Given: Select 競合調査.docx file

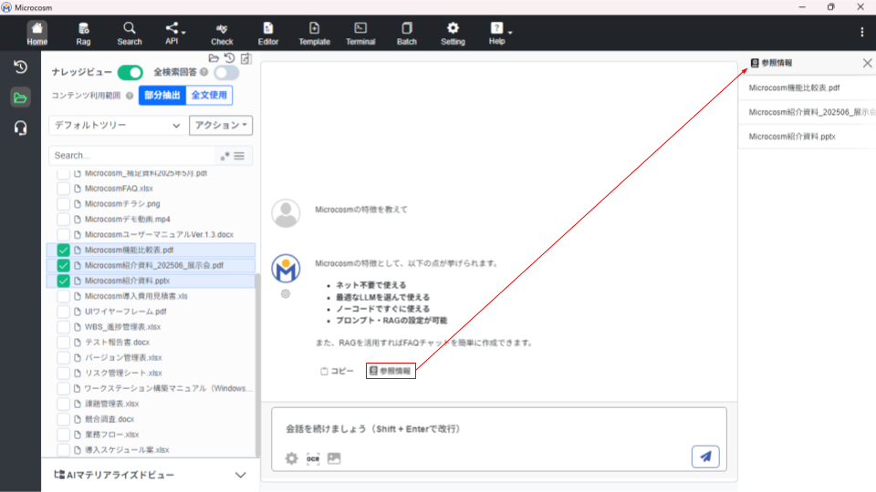Looking at the screenshot, I should [x=109, y=419].
